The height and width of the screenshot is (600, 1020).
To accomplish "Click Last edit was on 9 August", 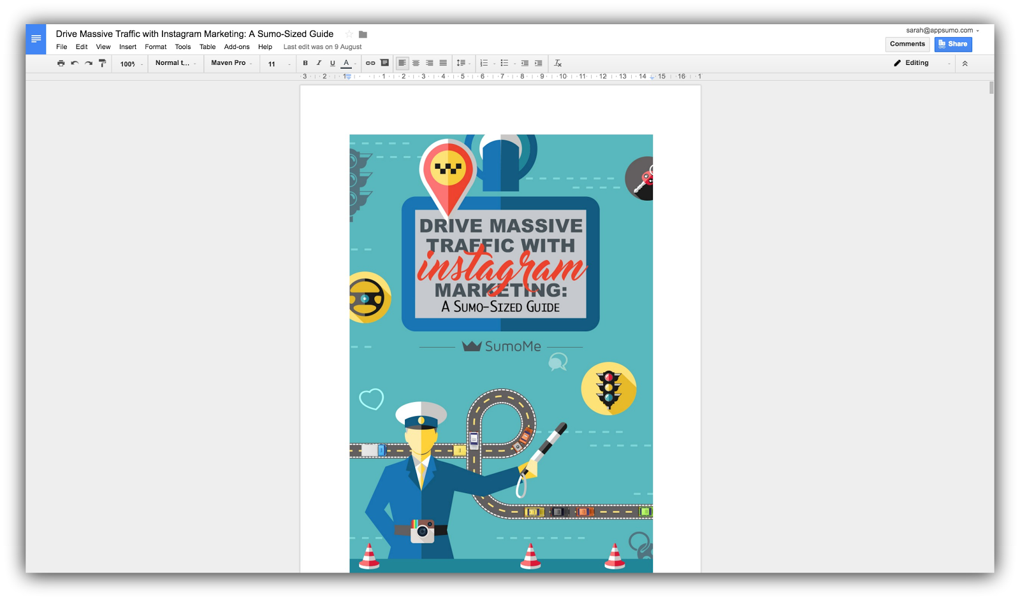I will (323, 47).
